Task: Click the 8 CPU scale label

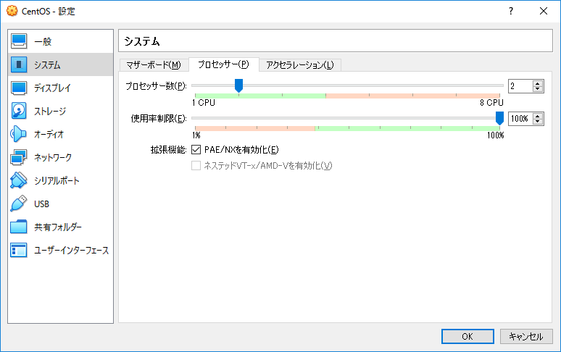Action: pyautogui.click(x=491, y=103)
